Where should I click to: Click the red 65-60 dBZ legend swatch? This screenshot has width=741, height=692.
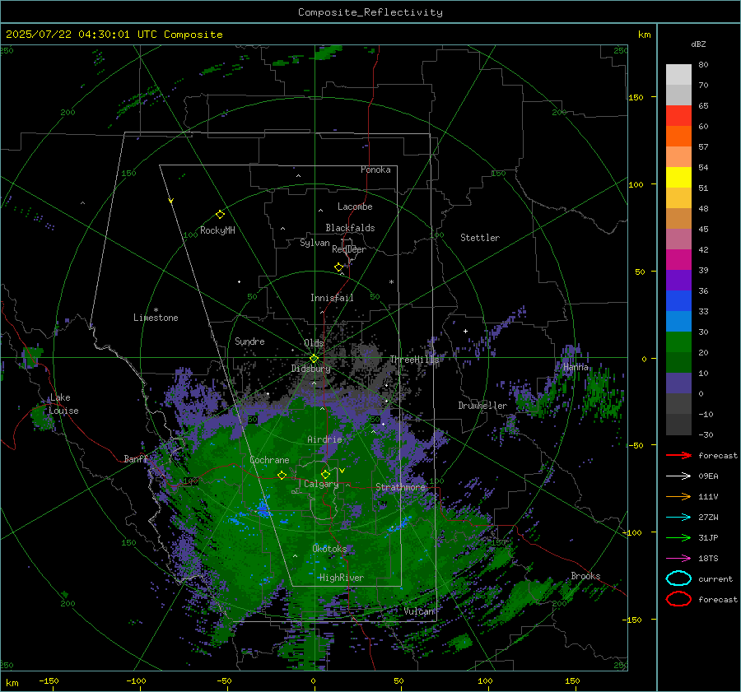(678, 116)
